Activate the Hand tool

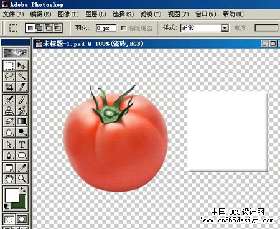coord(9,179)
